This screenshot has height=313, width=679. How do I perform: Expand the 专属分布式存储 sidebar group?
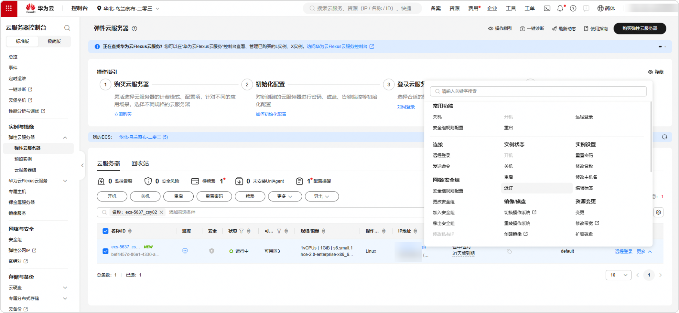click(65, 298)
